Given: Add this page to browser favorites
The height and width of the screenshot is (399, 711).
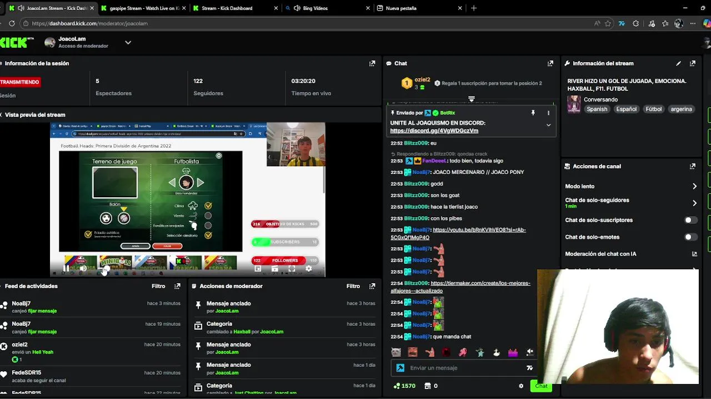Looking at the screenshot, I should tap(608, 23).
